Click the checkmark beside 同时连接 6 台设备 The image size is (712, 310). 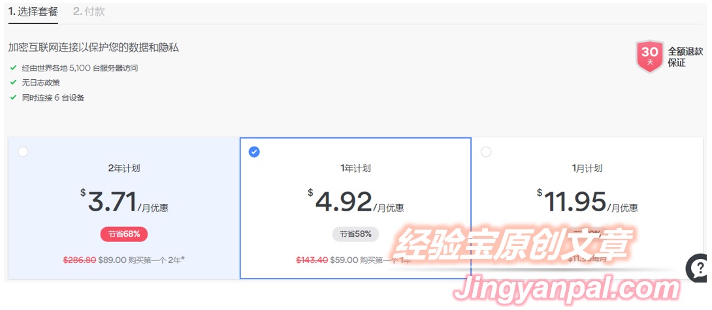pos(13,97)
